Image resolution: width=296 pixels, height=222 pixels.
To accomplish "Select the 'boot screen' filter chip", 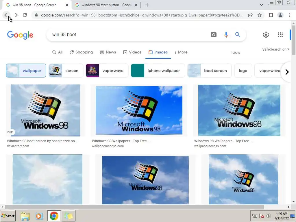I will pos(210,71).
